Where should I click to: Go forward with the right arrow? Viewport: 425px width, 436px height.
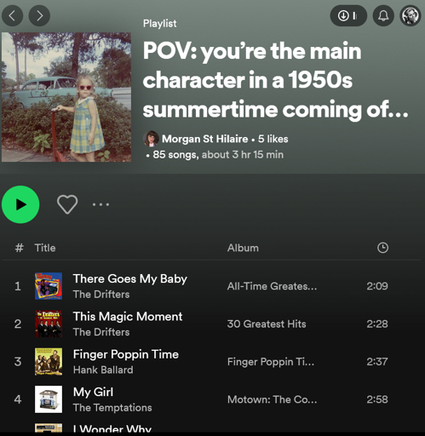click(39, 15)
